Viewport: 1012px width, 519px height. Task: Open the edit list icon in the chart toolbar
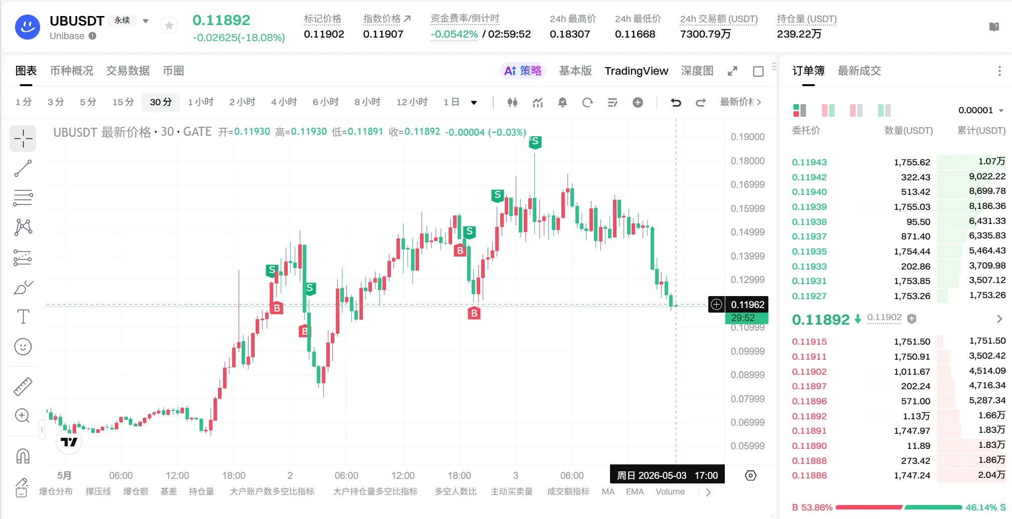pos(613,102)
